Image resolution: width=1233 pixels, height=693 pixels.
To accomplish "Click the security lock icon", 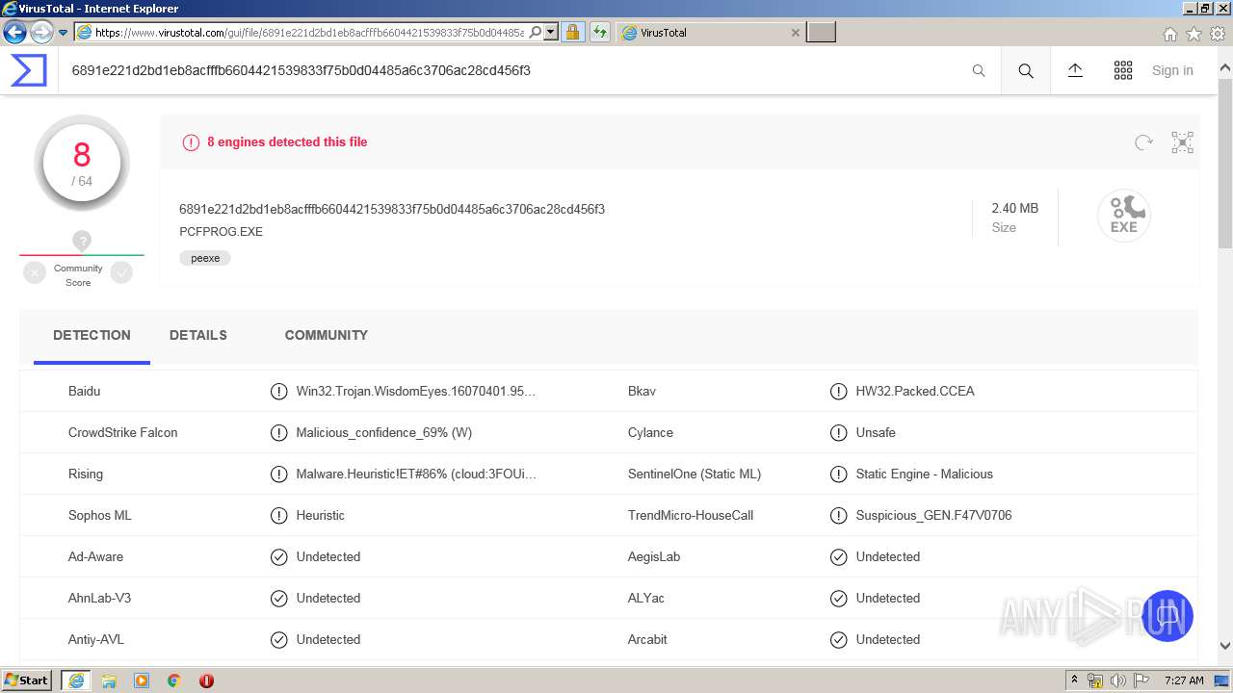I will [572, 33].
